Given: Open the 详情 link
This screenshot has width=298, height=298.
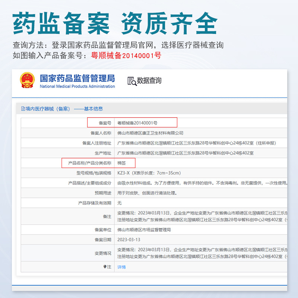Looking at the screenshot, I should coord(121,267).
